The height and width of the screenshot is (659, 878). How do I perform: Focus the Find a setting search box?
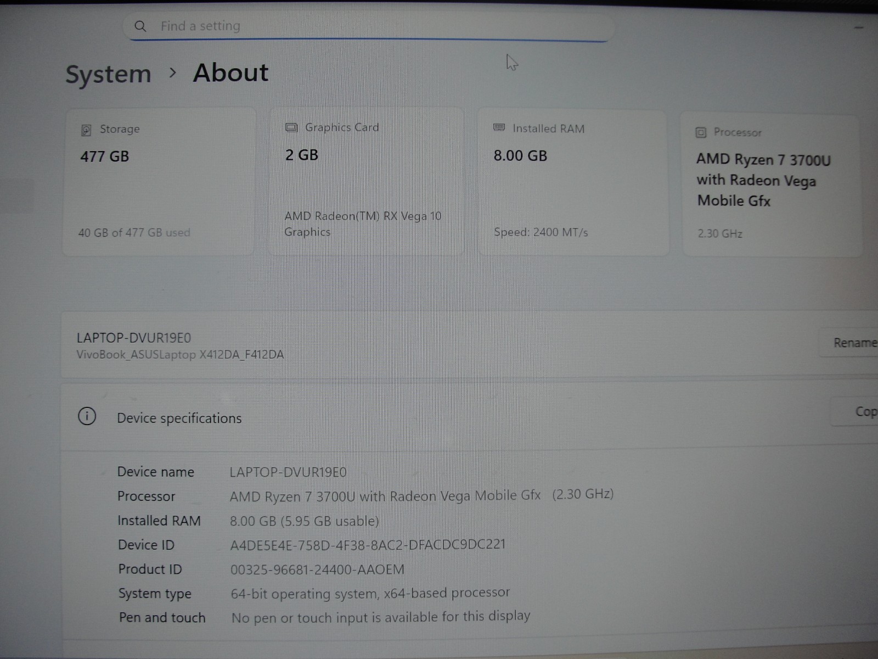(368, 26)
